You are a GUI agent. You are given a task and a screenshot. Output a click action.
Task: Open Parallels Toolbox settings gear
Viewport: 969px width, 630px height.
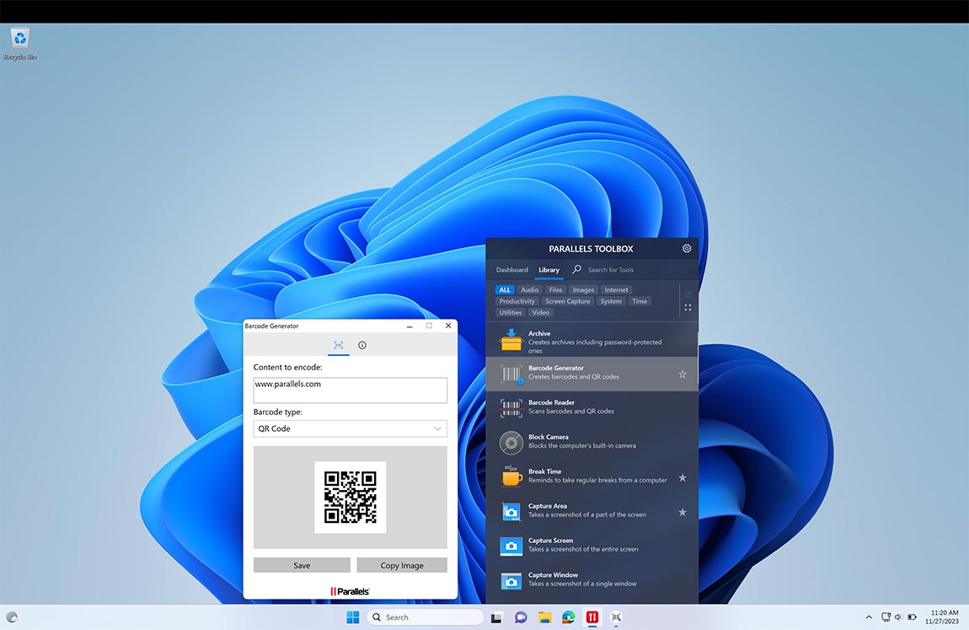(x=686, y=248)
